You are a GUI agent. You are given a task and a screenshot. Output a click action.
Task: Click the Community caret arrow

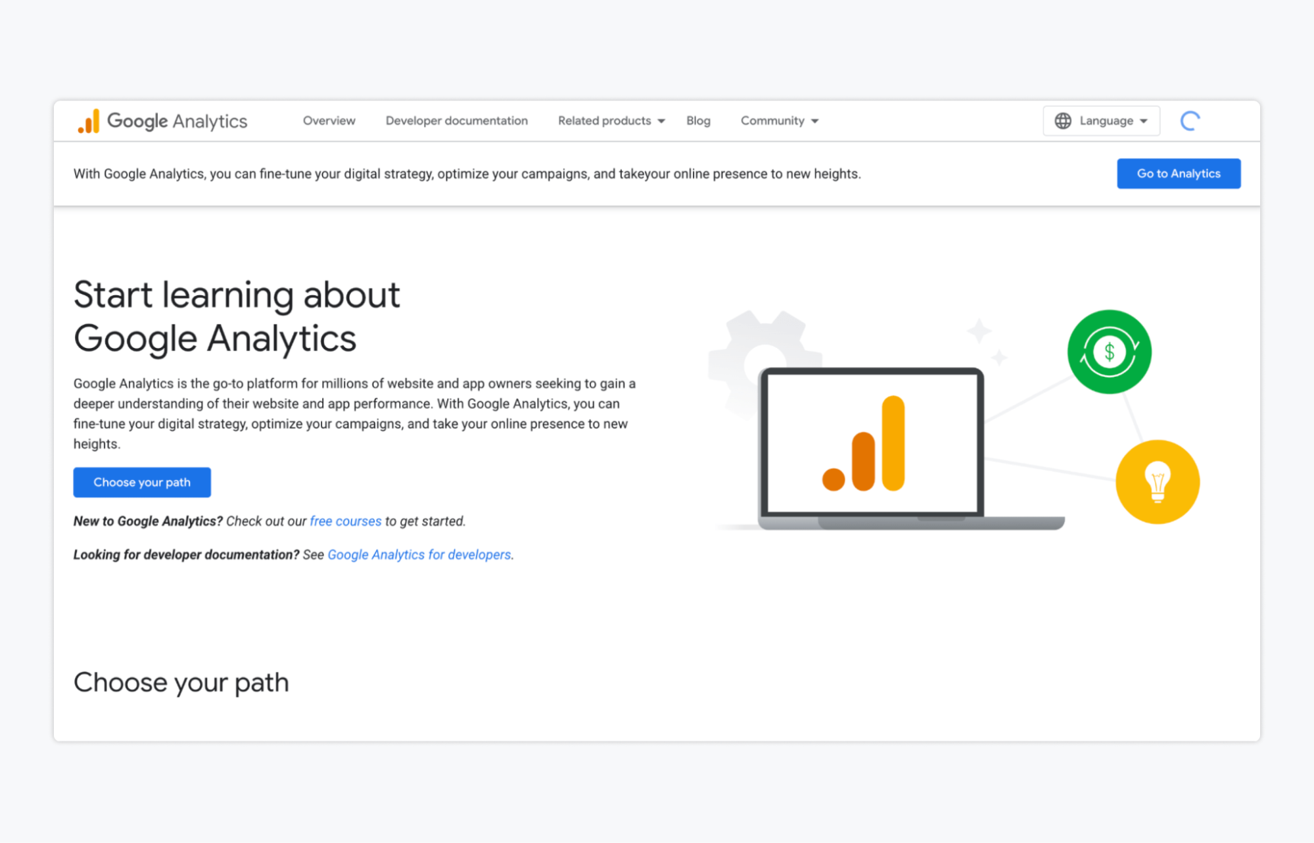tap(814, 121)
